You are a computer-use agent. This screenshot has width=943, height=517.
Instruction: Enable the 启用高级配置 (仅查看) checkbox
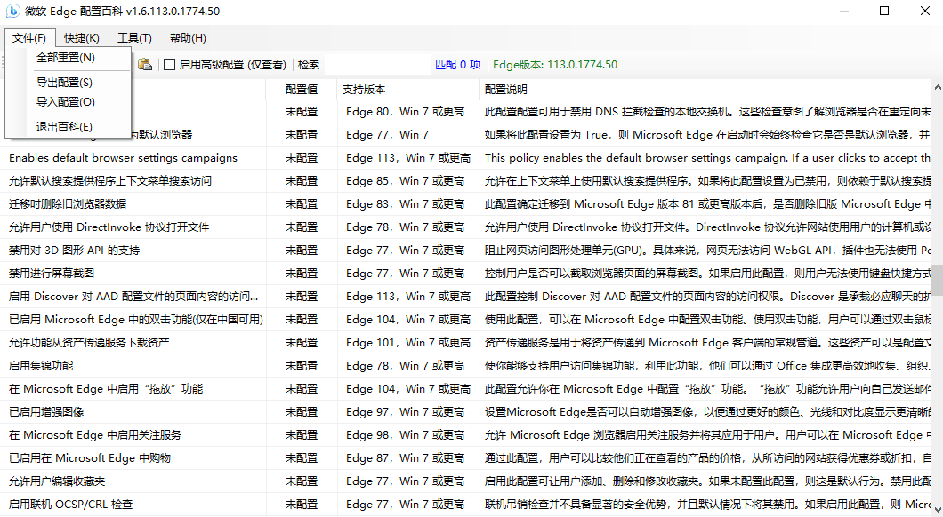coord(170,64)
